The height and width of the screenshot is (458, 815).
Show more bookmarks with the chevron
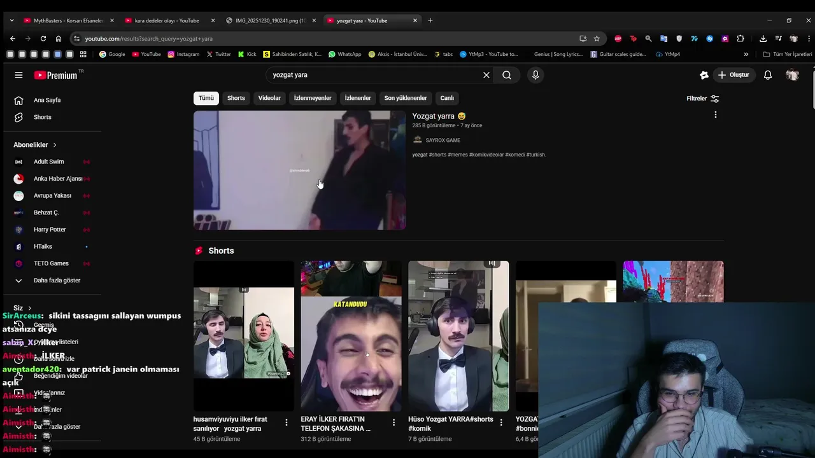(746, 54)
